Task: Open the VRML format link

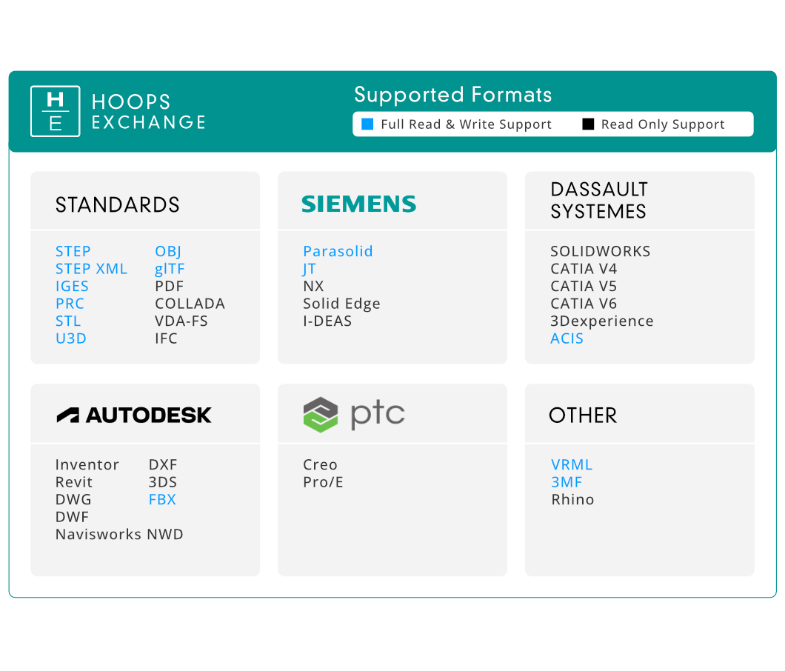Action: pos(572,465)
